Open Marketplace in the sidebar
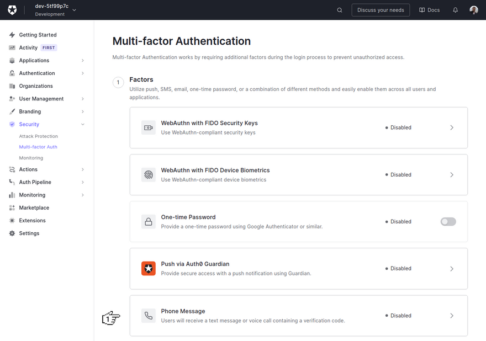Viewport: 486px width, 341px height. [x=34, y=208]
